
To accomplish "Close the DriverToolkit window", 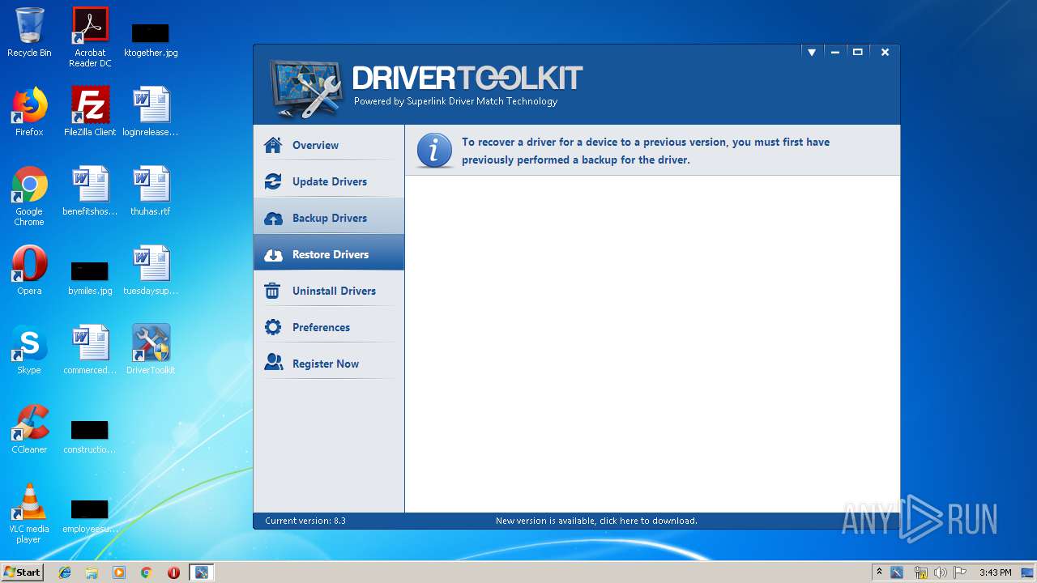I will tap(885, 52).
